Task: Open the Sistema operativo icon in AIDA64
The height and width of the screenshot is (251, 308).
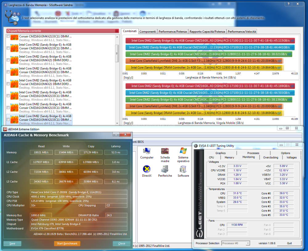Action: pos(183,155)
